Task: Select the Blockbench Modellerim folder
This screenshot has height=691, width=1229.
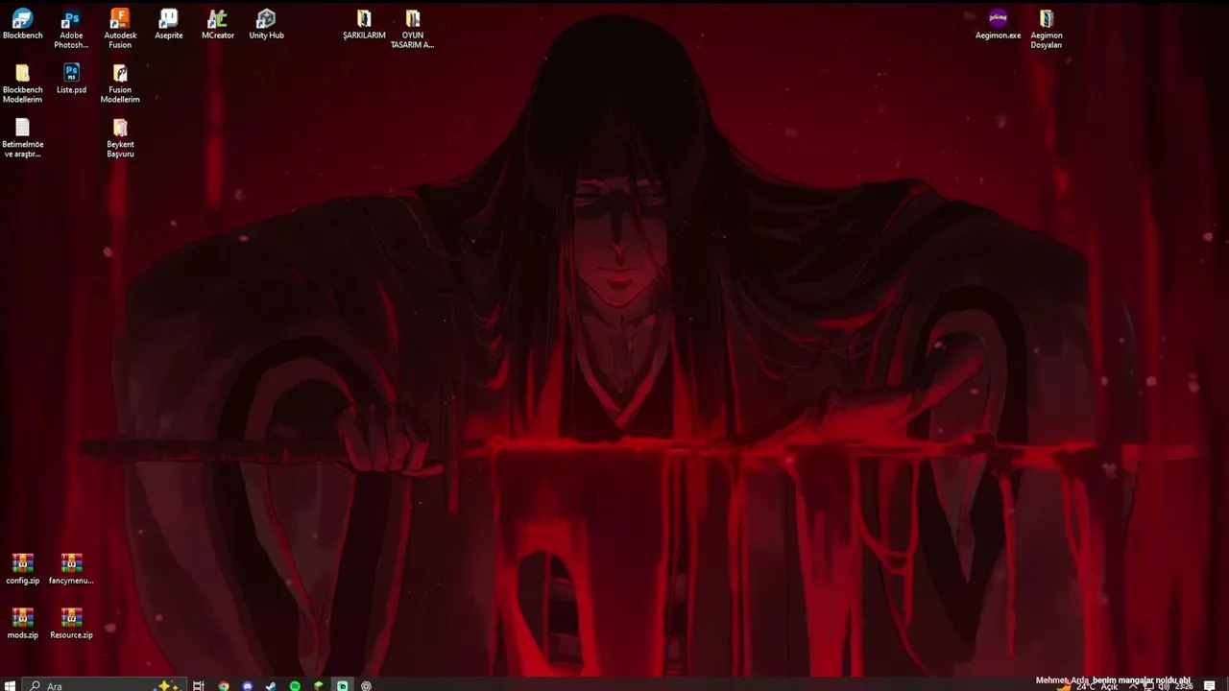Action: click(x=22, y=83)
